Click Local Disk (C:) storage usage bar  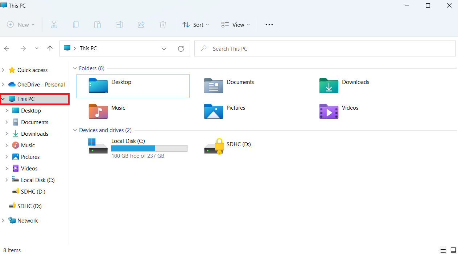pos(149,148)
